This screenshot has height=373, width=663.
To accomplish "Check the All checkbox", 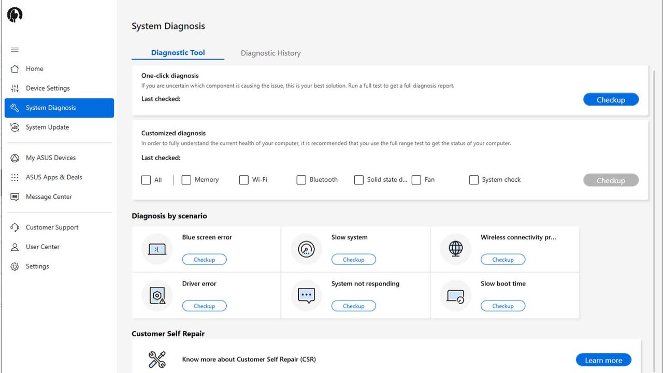I will click(x=146, y=180).
